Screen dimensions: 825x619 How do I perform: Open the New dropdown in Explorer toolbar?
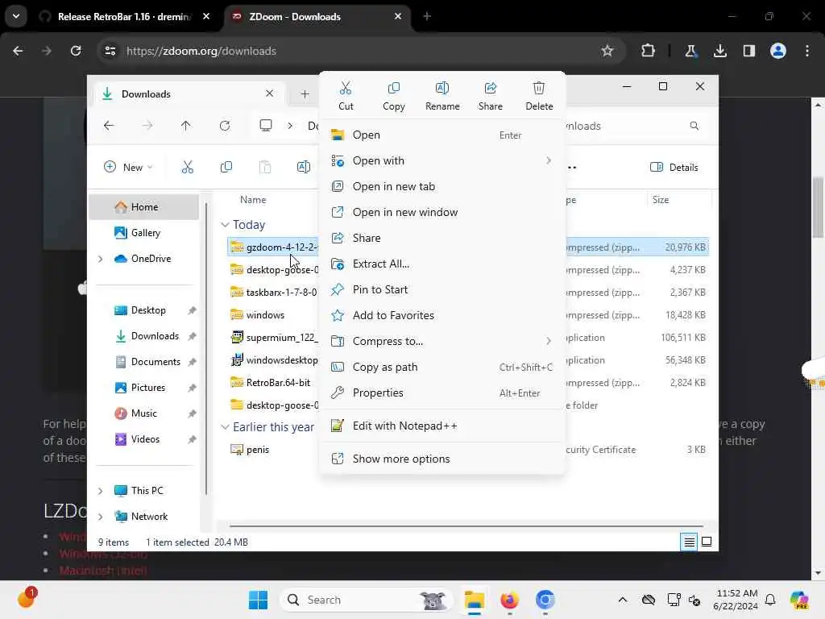(128, 168)
